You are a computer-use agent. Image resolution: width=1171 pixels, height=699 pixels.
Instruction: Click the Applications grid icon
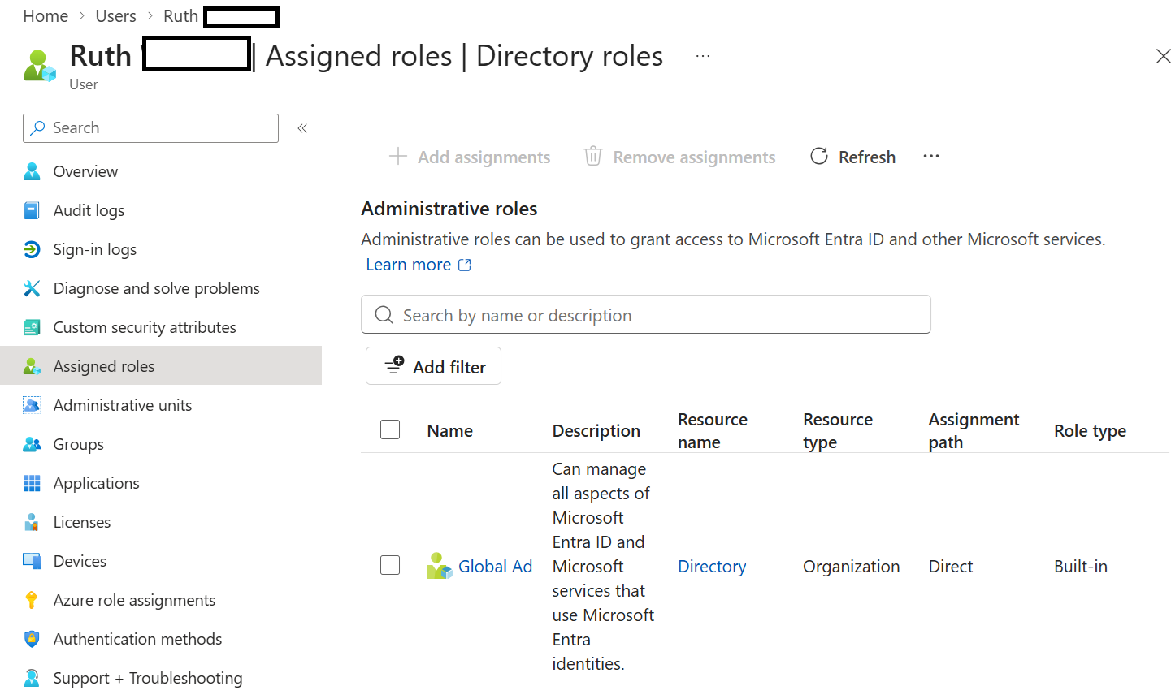[x=32, y=483]
